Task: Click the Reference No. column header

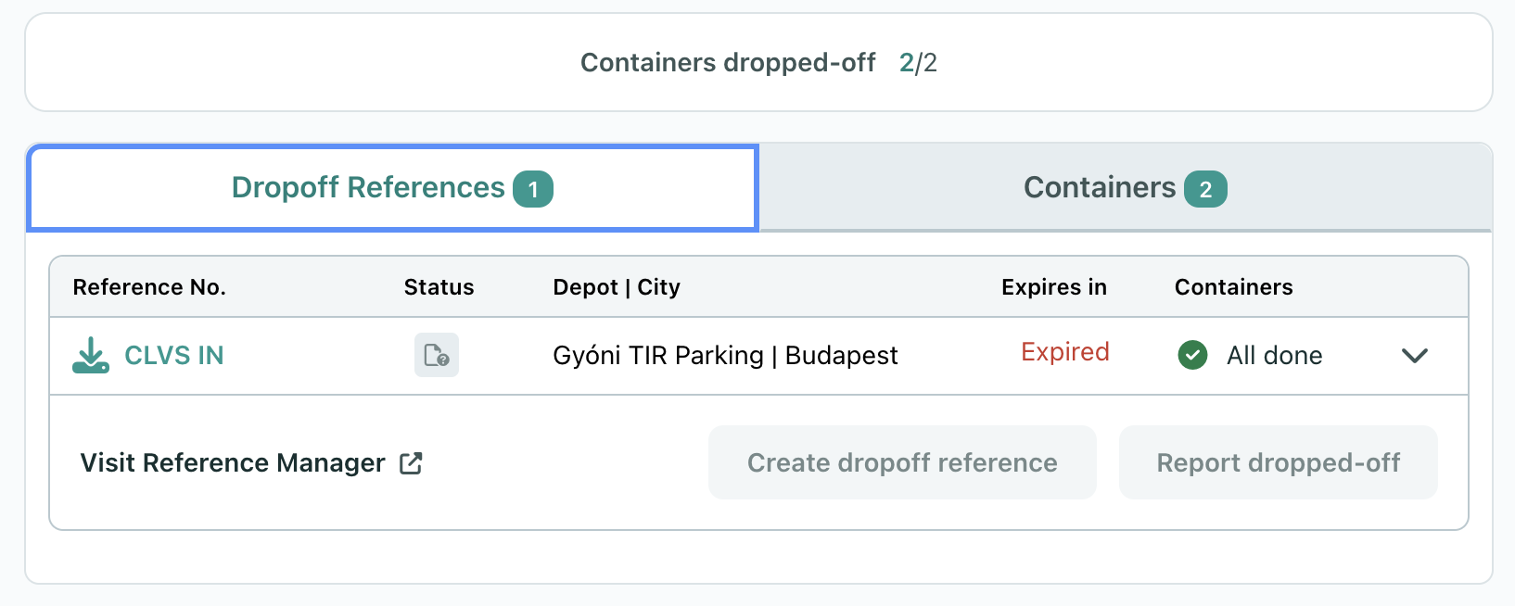Action: click(149, 287)
